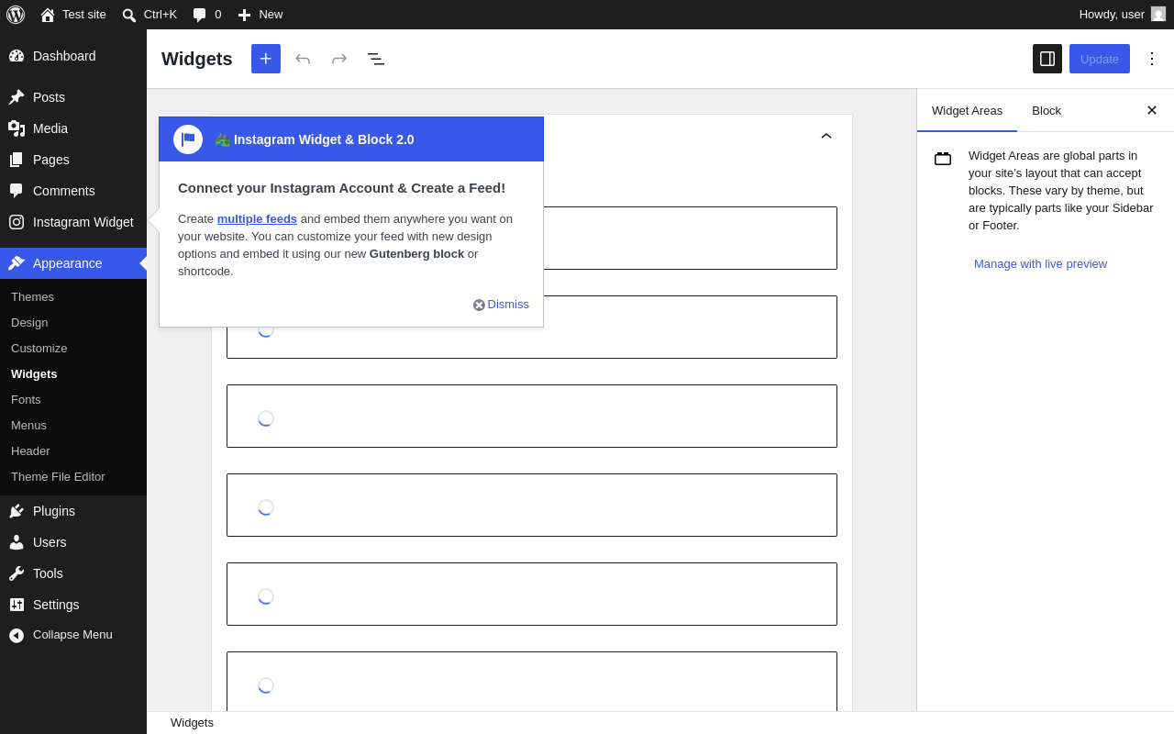Click the Tools wrench icon
The width and height of the screenshot is (1174, 734).
point(17,573)
